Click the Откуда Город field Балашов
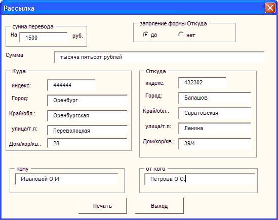Screen dimensions: 278x220 point(215,98)
